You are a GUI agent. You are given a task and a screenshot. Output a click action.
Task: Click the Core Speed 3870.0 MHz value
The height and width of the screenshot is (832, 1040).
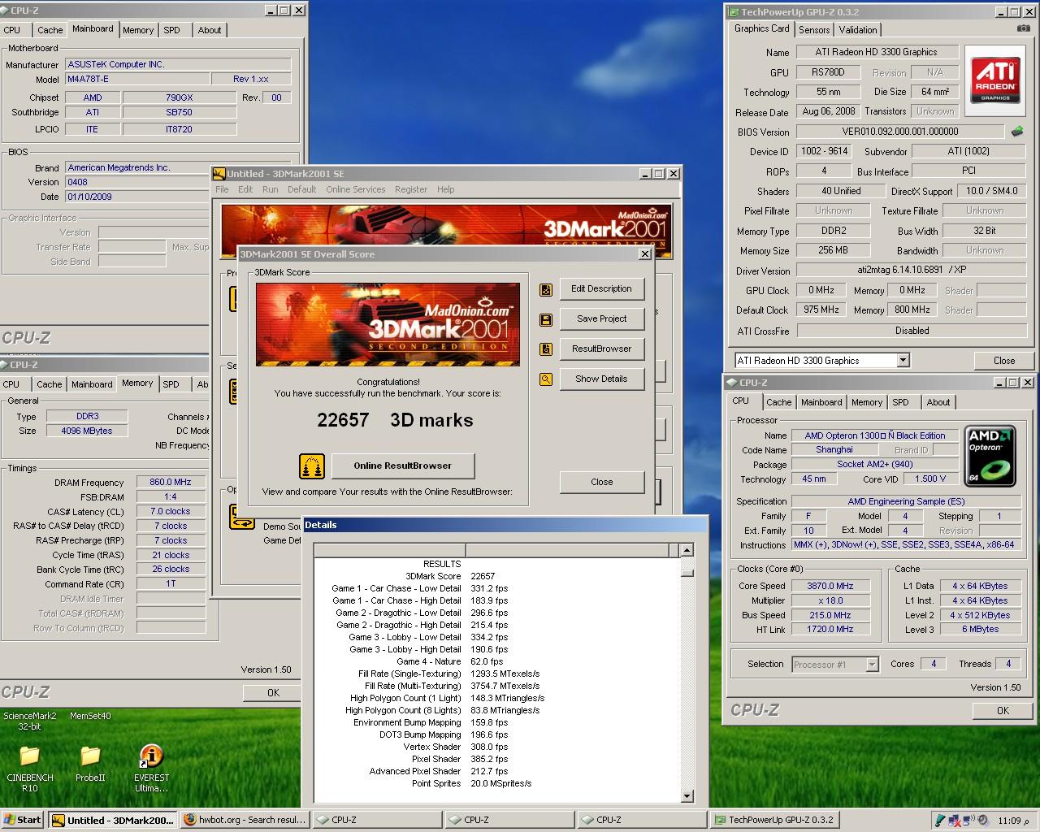(x=830, y=586)
